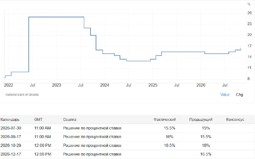Open the 2026-10-29 rate decision link
The width and height of the screenshot is (255, 159).
point(92,146)
